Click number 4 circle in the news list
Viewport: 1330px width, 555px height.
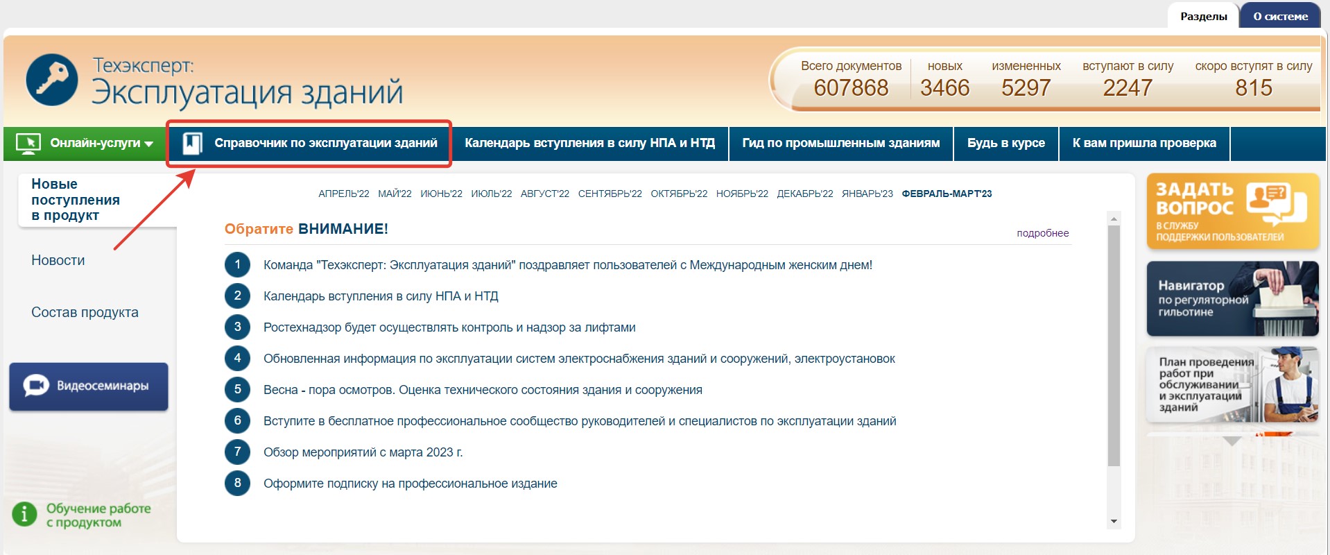(237, 358)
